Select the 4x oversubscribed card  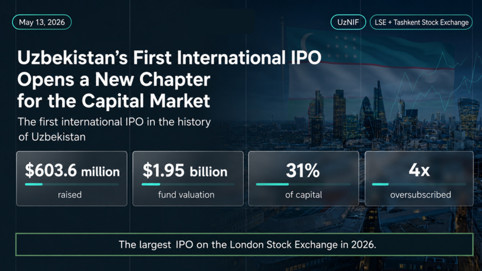tap(419, 179)
